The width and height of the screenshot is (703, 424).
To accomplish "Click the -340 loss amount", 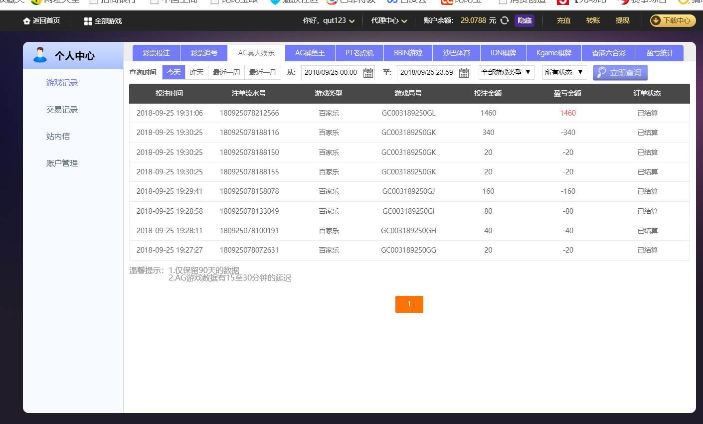I will (x=568, y=133).
